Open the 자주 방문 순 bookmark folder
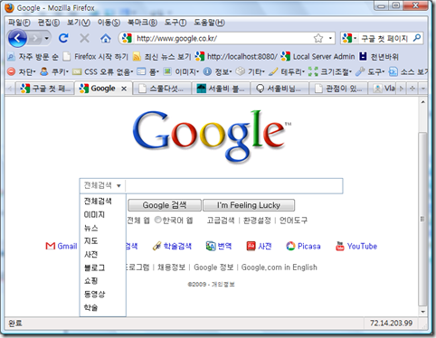436x338 pixels. point(33,56)
